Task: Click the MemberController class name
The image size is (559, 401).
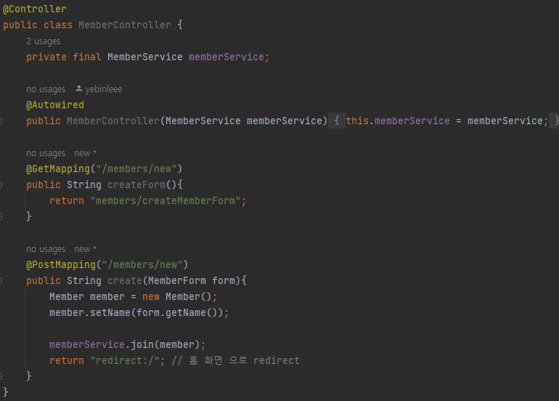Action: click(125, 25)
